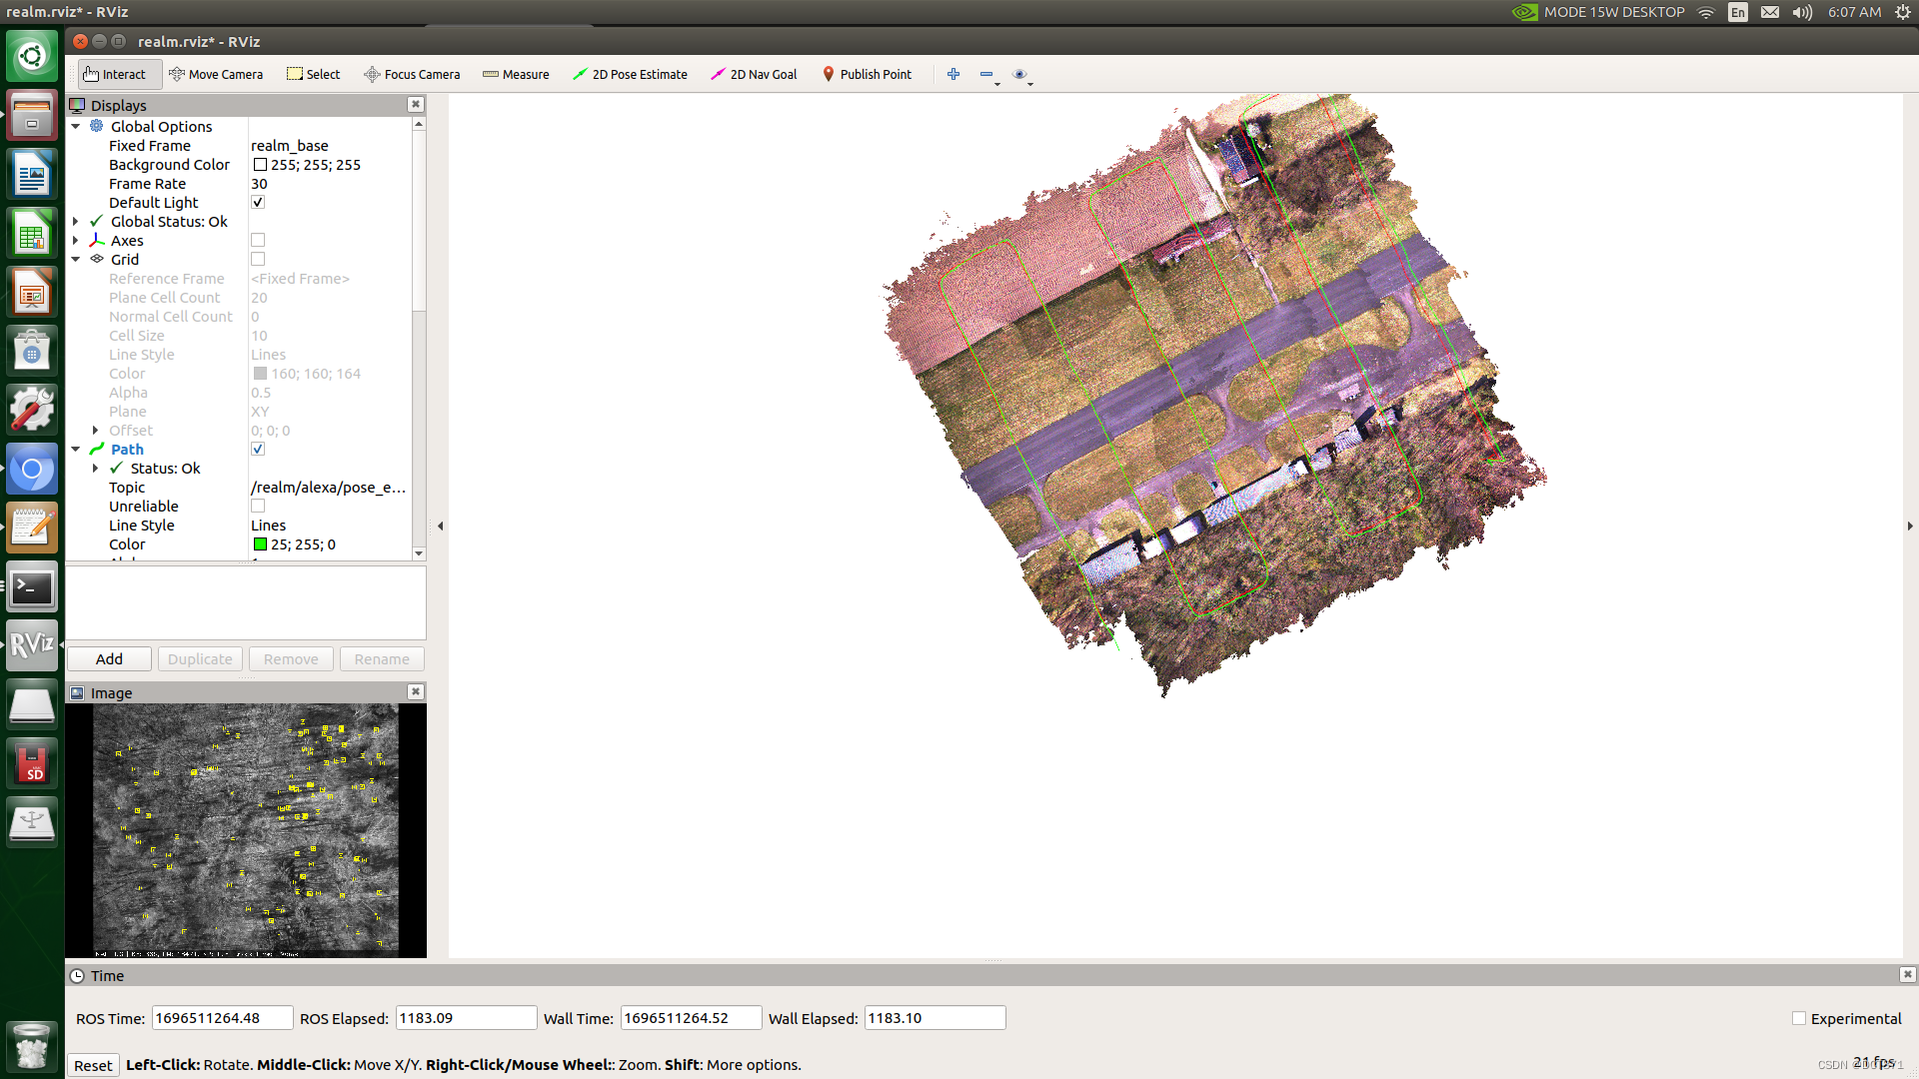Click the blue minus remove-tool icon
Image resolution: width=1919 pixels, height=1079 pixels.
coord(986,74)
